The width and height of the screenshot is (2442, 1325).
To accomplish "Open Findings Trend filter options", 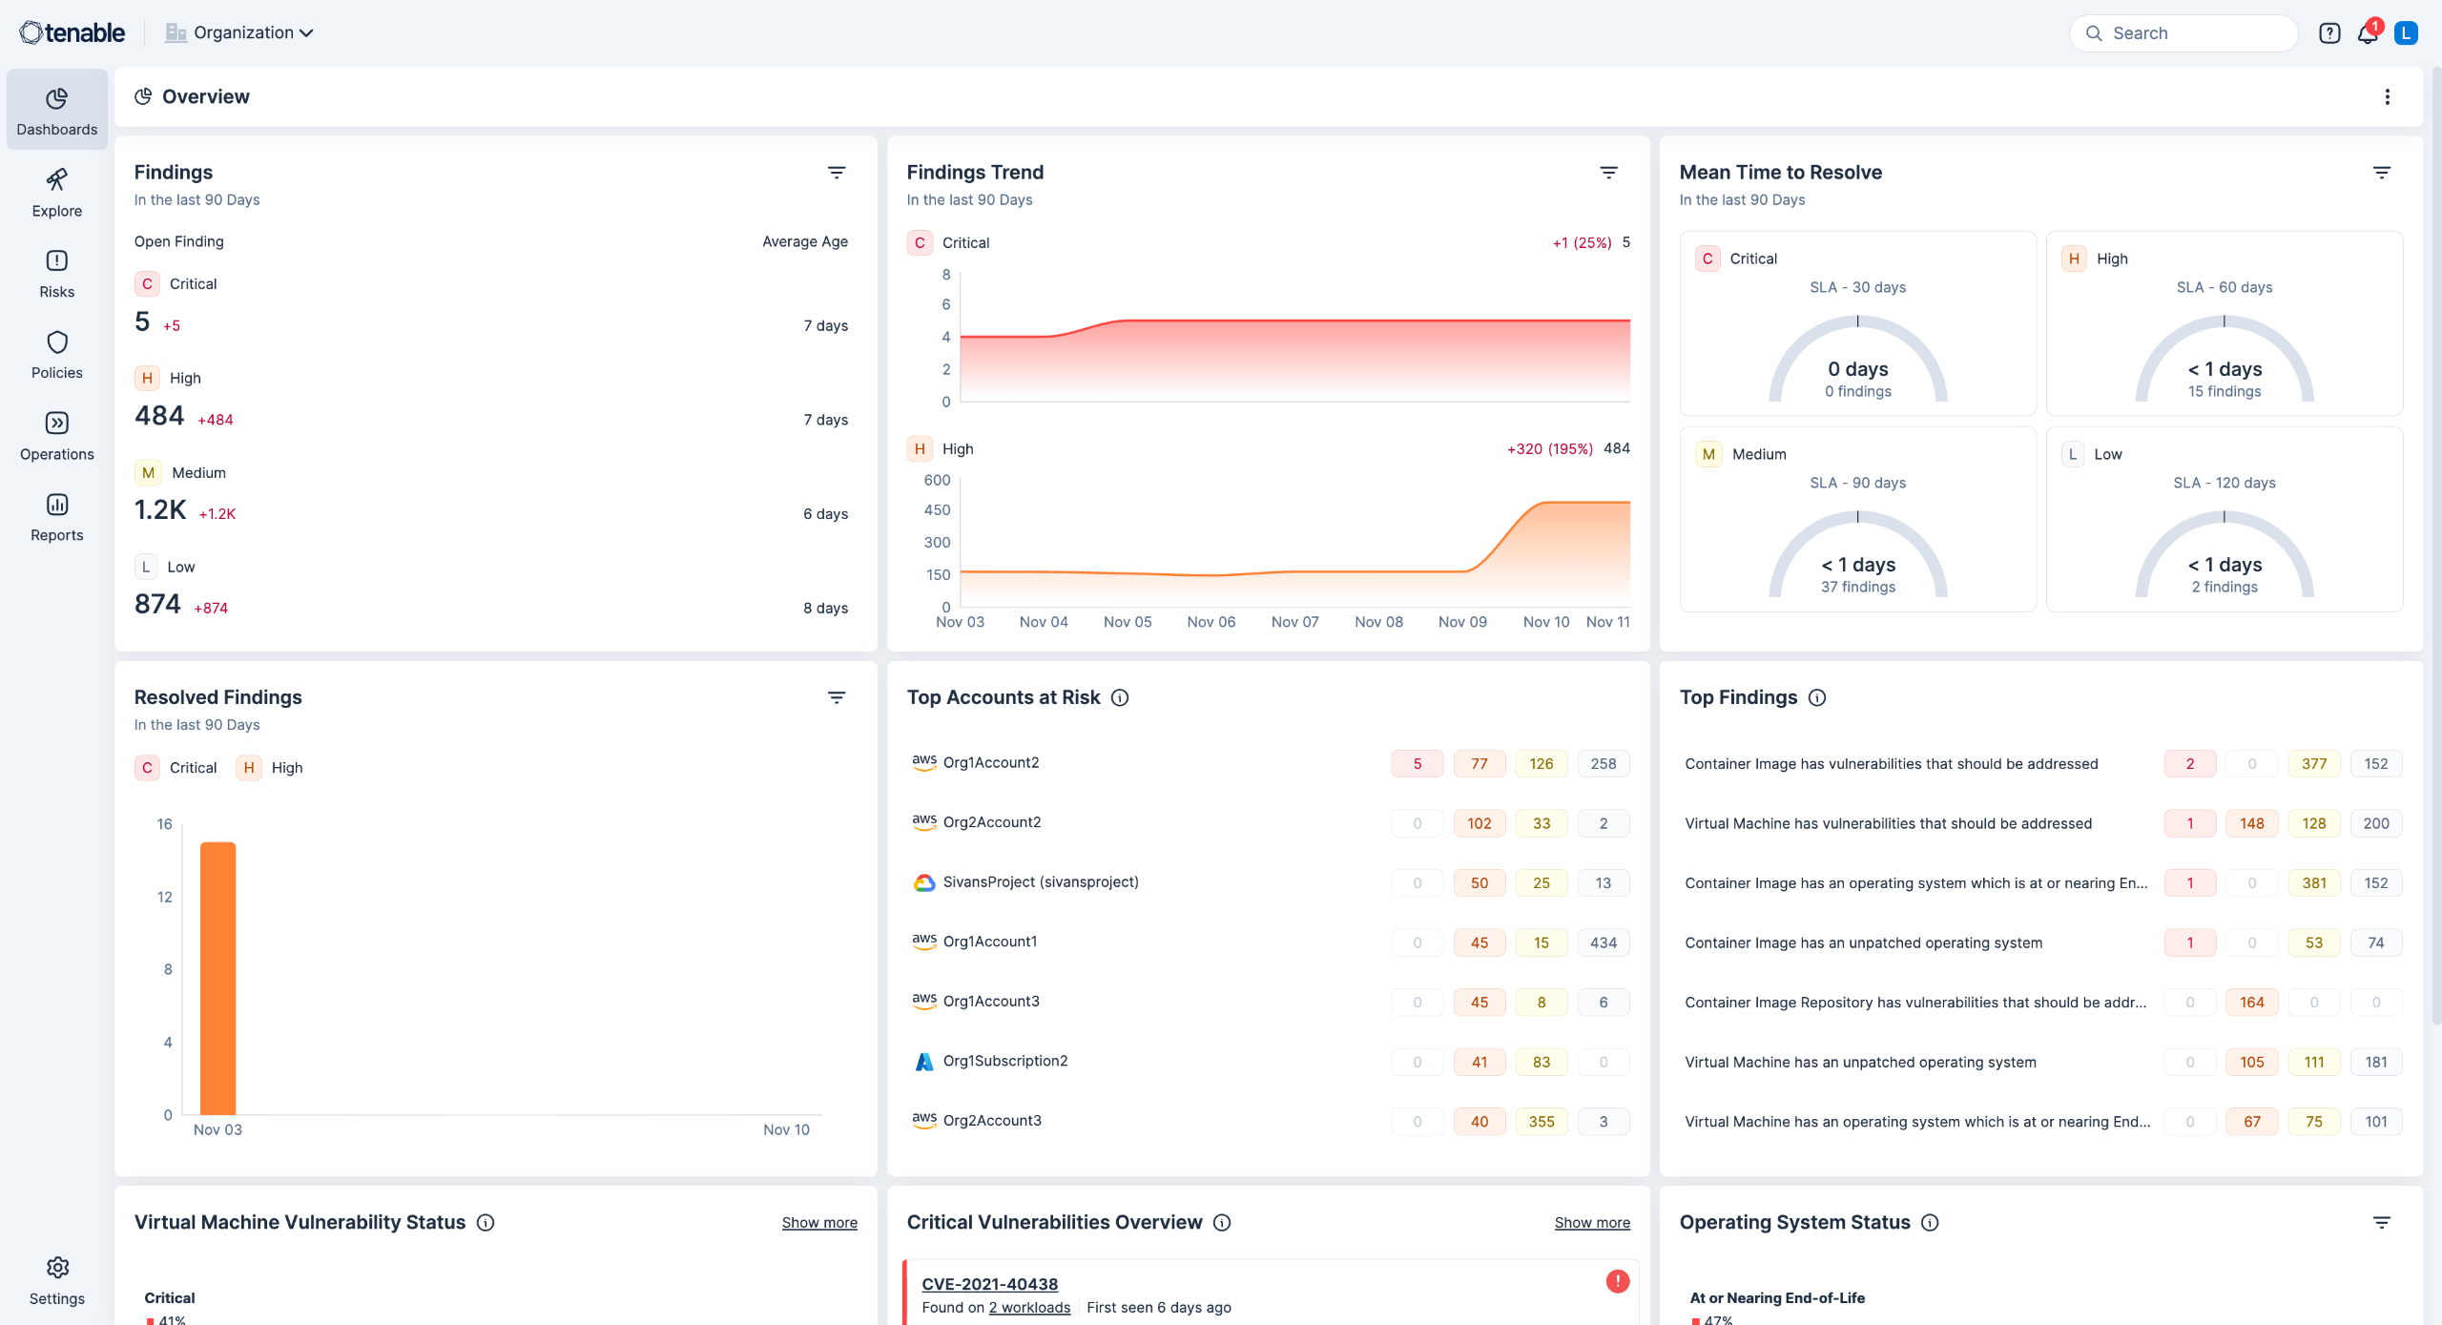I will pos(1608,173).
